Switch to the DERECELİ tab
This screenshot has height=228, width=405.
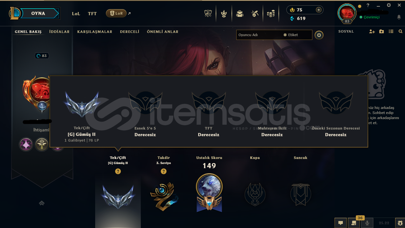click(129, 32)
